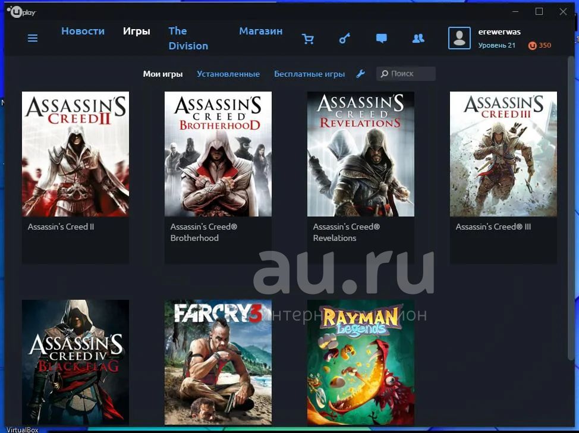Click the Assassin's Creed® Revelations title text
Screen dimensions: 579x433
point(347,233)
